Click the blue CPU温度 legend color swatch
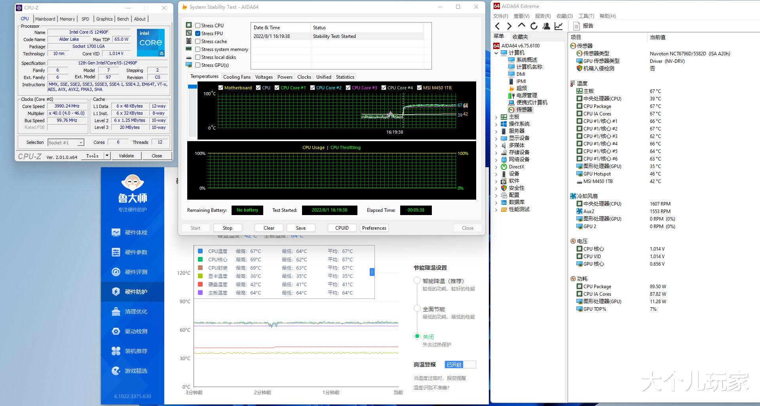The width and height of the screenshot is (760, 406). 200,251
